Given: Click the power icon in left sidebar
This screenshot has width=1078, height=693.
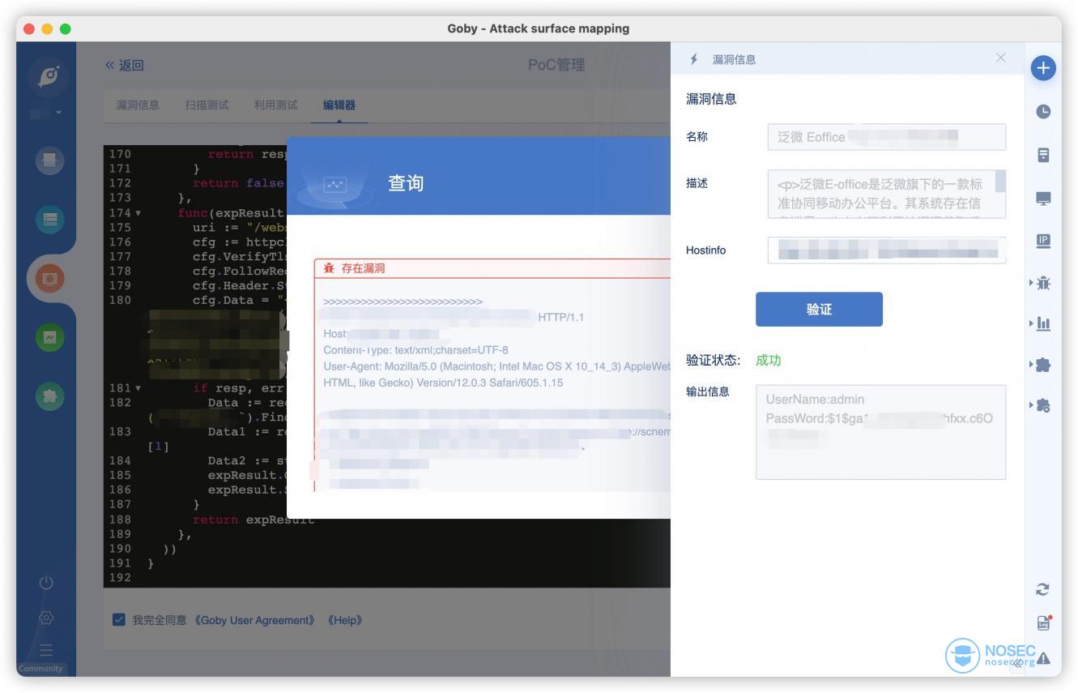Looking at the screenshot, I should click(46, 582).
